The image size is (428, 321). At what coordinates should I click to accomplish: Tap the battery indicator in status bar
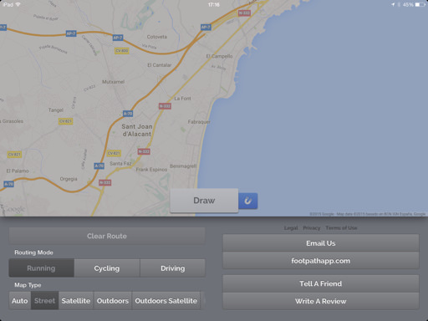[420, 4]
